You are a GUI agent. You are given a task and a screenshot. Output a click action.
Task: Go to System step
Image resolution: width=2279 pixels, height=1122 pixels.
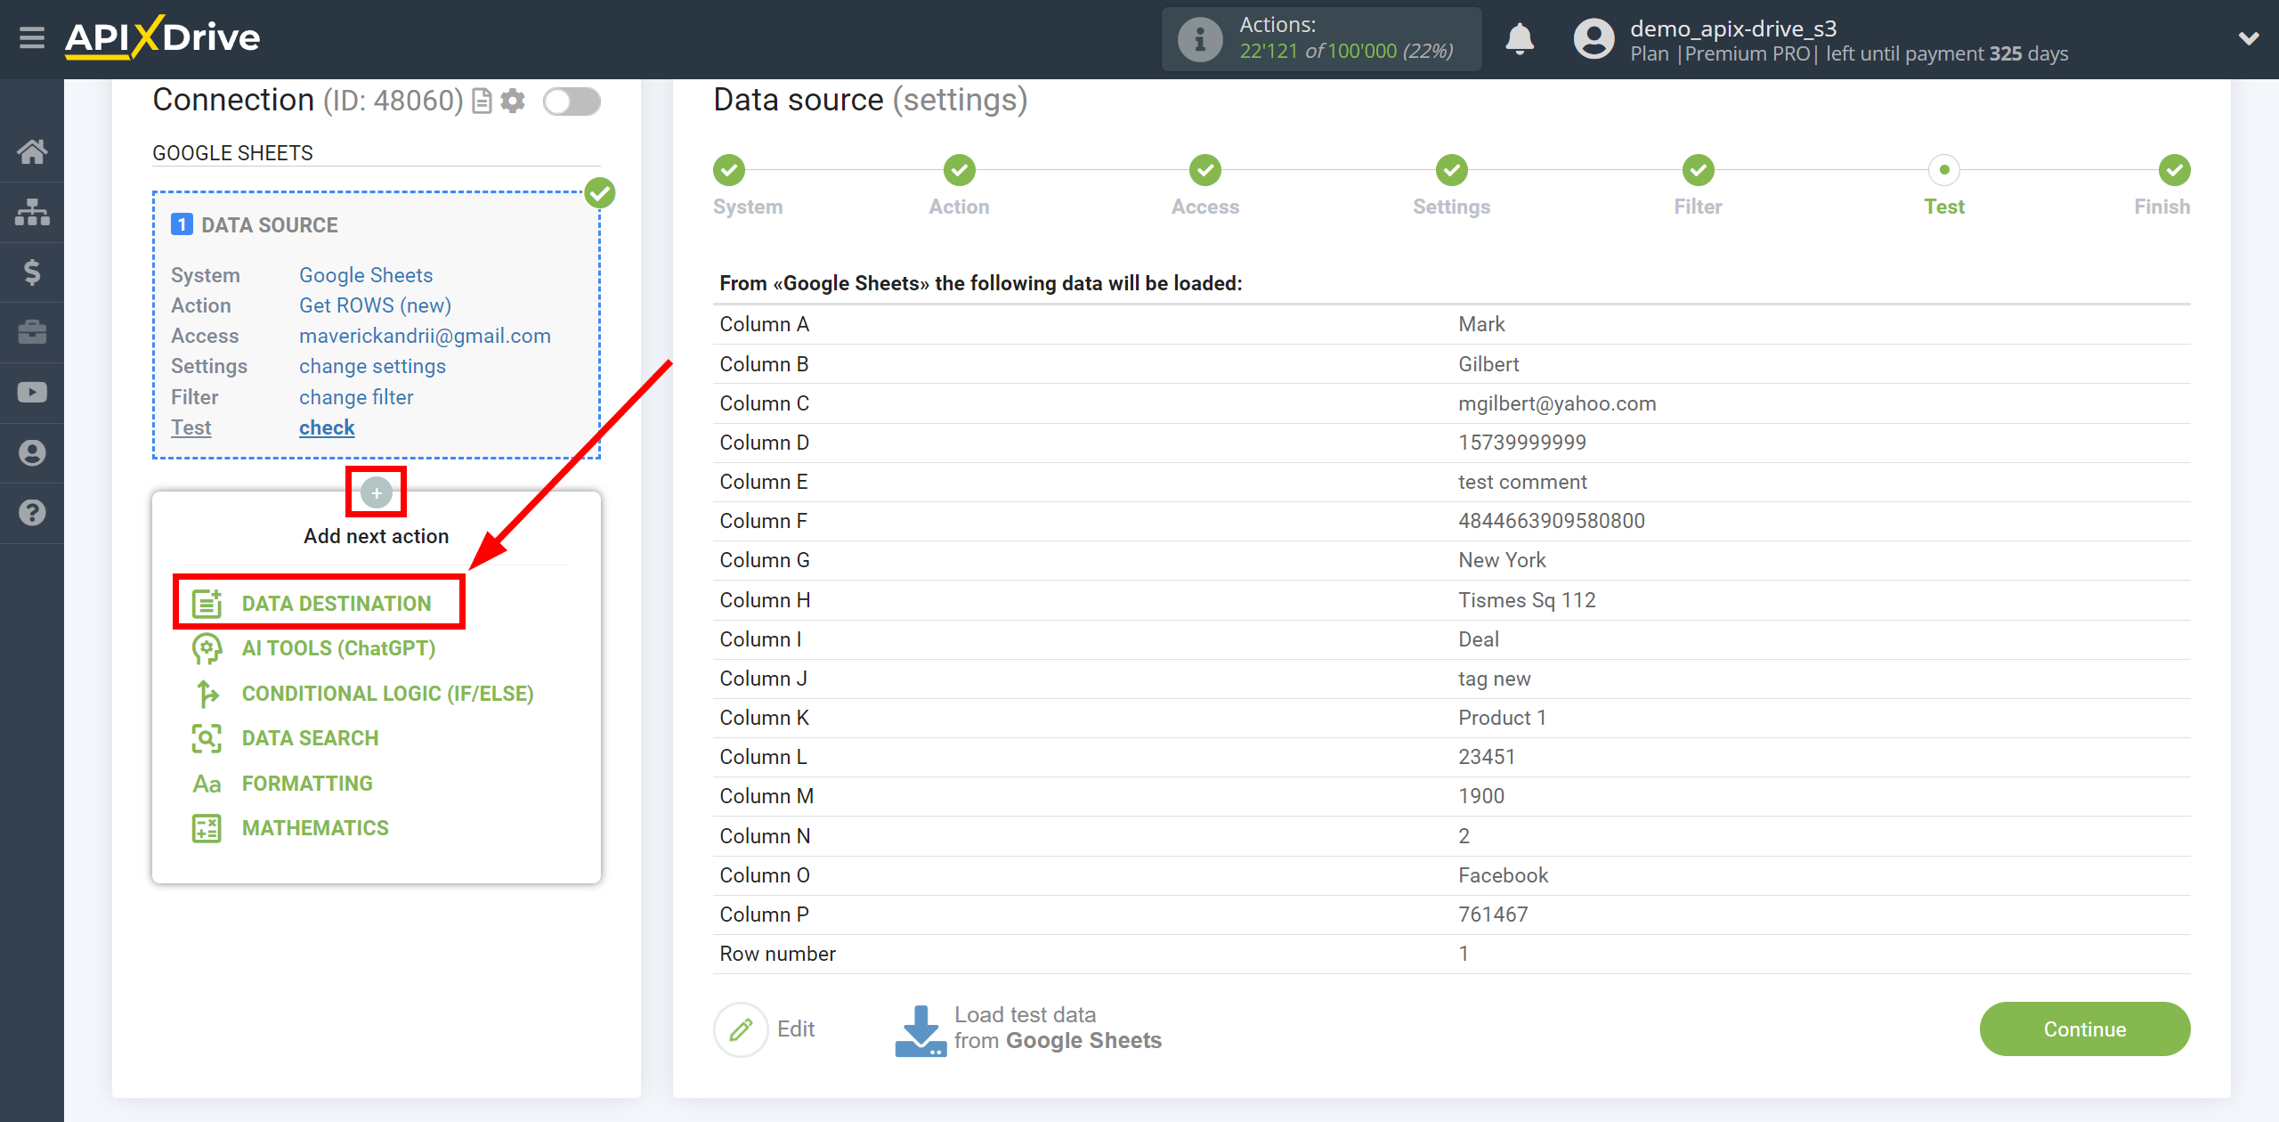tap(729, 170)
